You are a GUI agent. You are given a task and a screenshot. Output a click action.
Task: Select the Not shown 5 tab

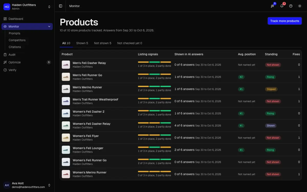[103, 43]
